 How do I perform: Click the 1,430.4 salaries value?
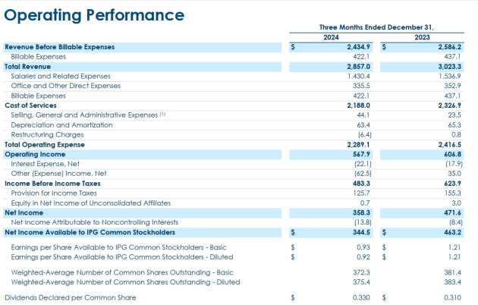359,76
